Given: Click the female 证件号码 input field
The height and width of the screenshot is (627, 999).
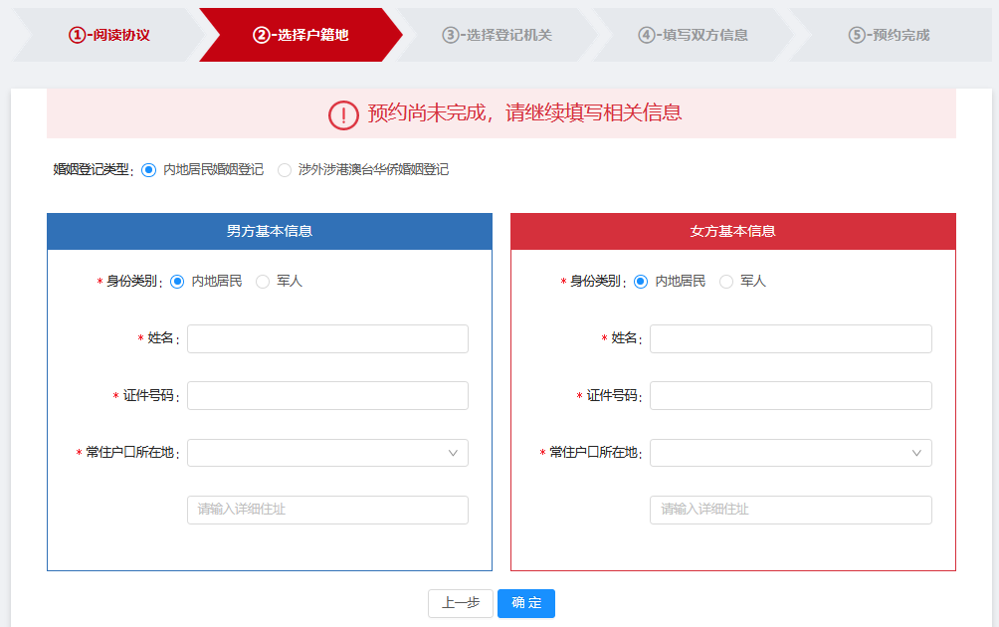Looking at the screenshot, I should pos(791,395).
